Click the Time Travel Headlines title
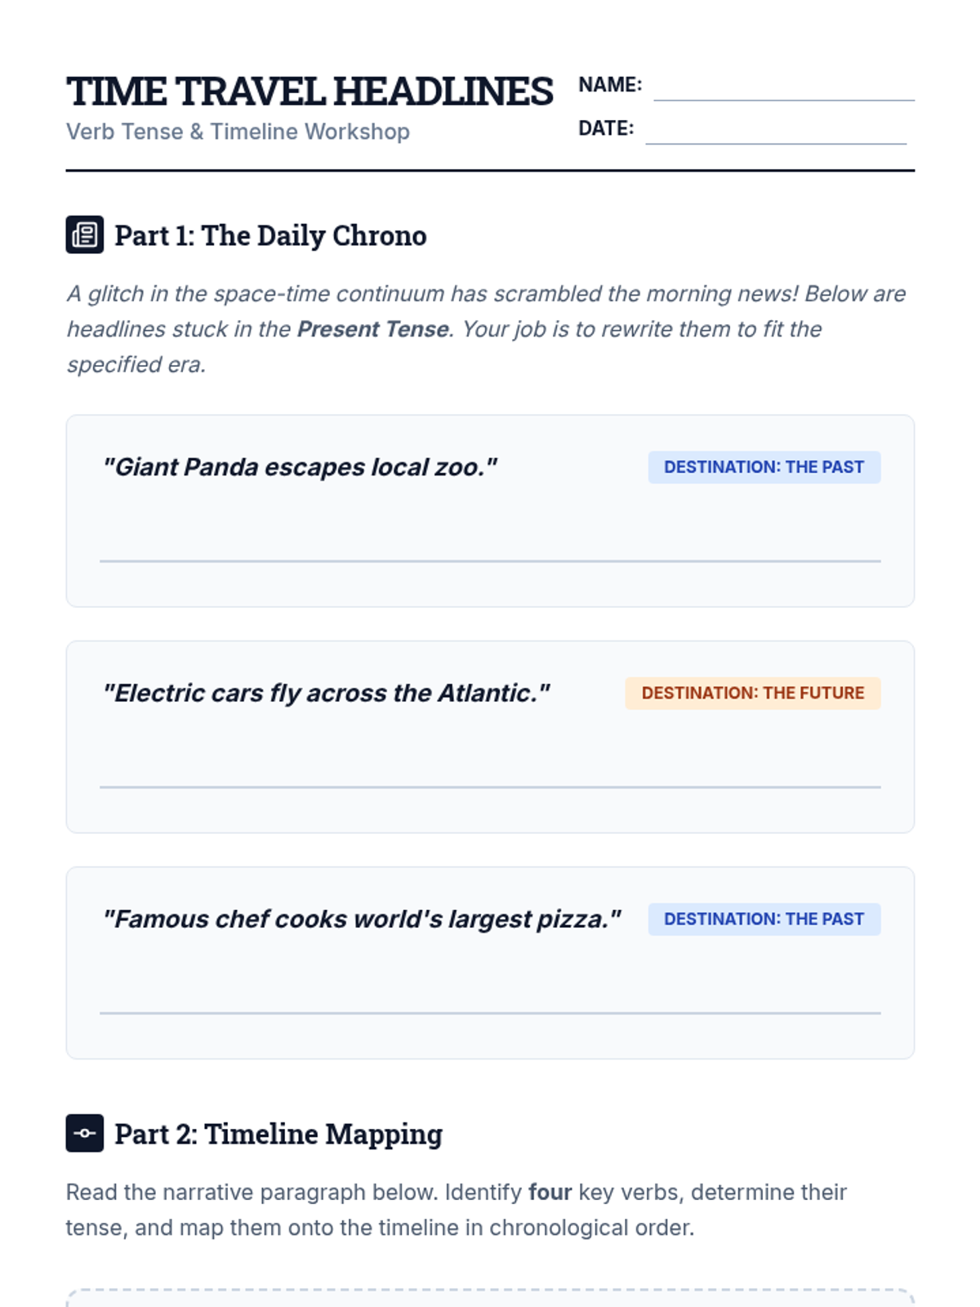The width and height of the screenshot is (980, 1307). point(310,91)
